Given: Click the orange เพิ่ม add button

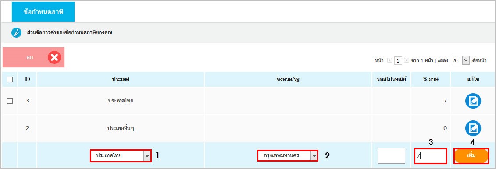Looking at the screenshot, I should pos(471,156).
